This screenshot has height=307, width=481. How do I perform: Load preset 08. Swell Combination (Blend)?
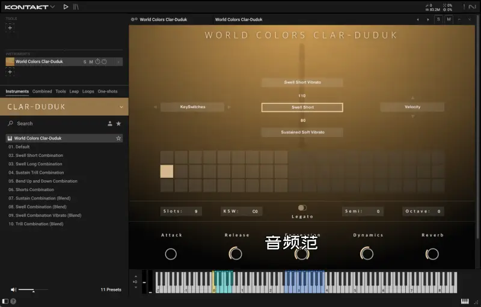(37, 207)
